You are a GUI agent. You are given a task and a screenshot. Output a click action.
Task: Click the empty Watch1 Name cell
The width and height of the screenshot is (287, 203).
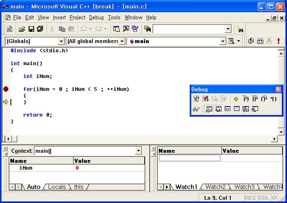(190, 158)
